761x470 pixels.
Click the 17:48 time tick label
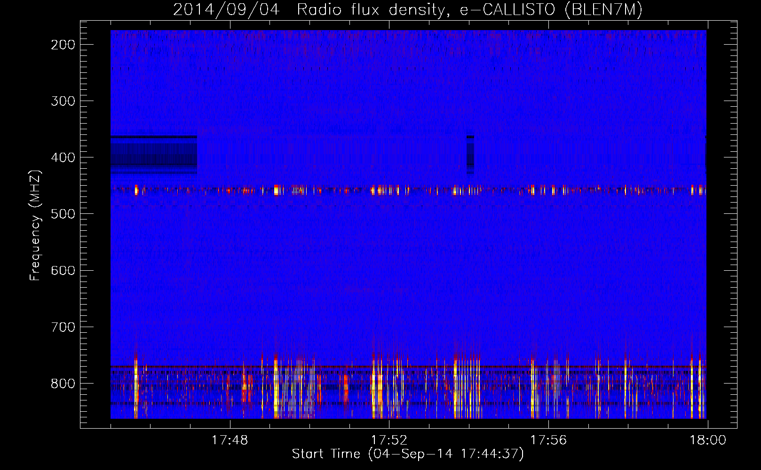point(230,440)
